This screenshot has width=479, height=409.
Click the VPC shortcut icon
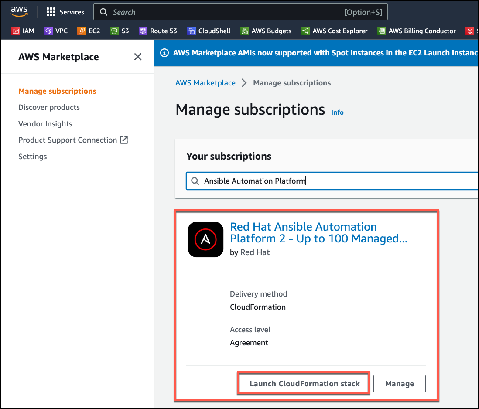(x=48, y=31)
